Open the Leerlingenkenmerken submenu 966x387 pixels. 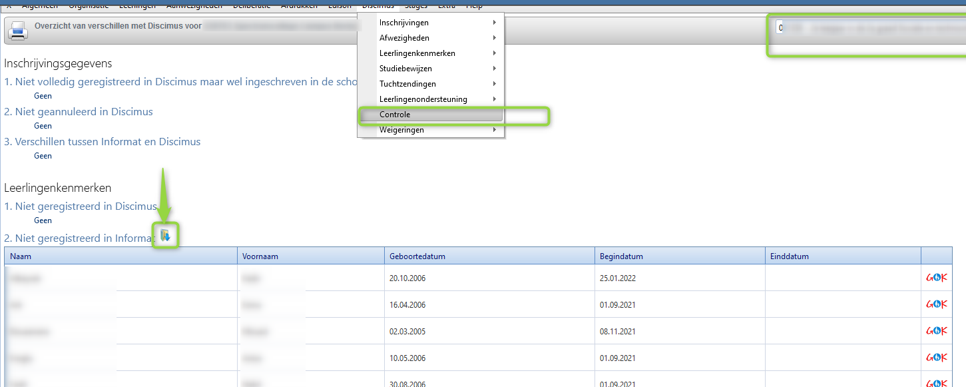coord(431,53)
